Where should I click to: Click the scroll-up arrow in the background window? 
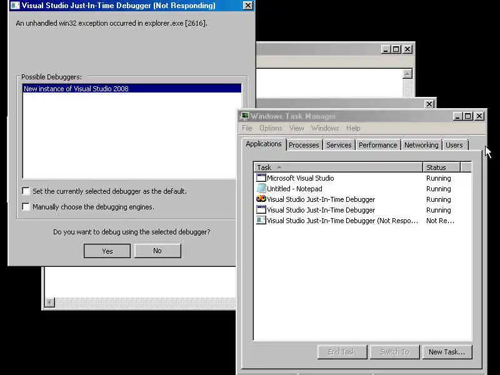(x=407, y=74)
